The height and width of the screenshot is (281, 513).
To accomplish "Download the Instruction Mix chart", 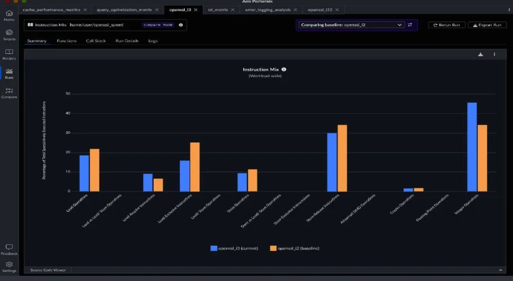I will (x=481, y=54).
